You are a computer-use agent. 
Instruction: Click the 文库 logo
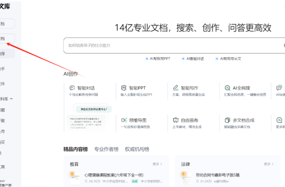[5, 6]
